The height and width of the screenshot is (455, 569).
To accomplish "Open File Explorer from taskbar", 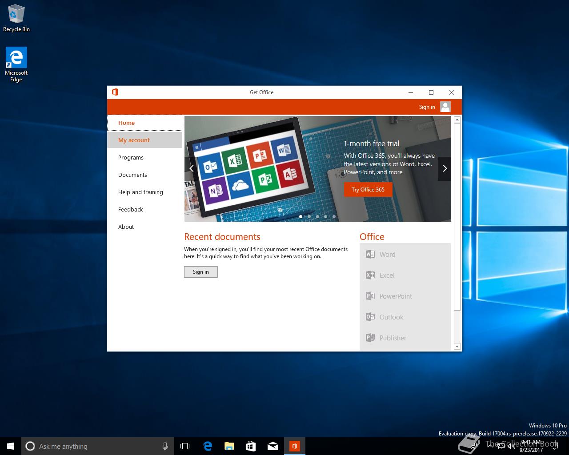I will click(229, 446).
